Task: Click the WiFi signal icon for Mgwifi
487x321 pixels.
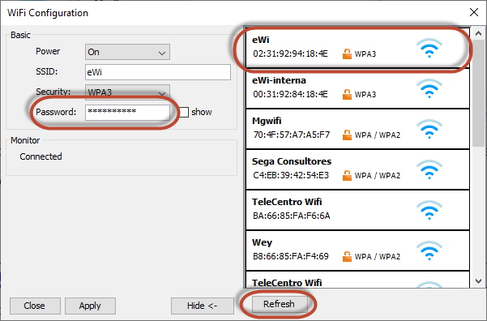Action: [x=429, y=129]
